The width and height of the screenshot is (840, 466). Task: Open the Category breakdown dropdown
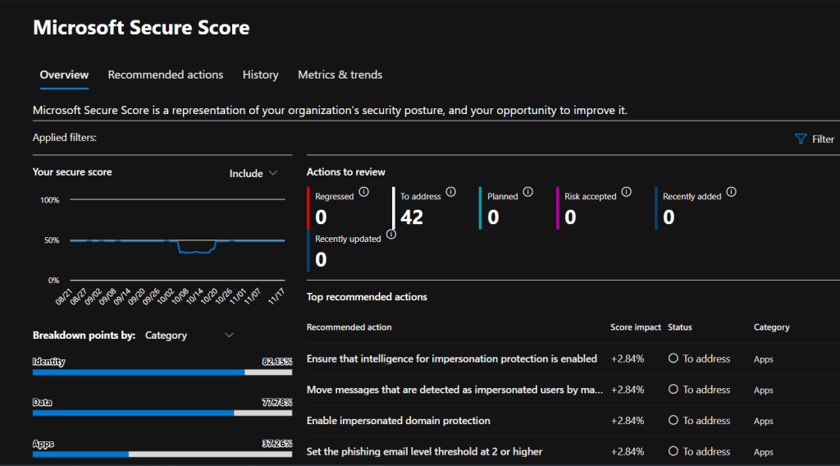(x=189, y=335)
